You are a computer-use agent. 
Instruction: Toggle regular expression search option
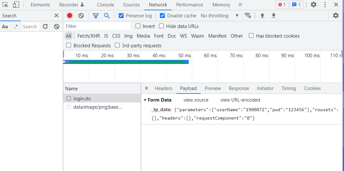coord(16,27)
